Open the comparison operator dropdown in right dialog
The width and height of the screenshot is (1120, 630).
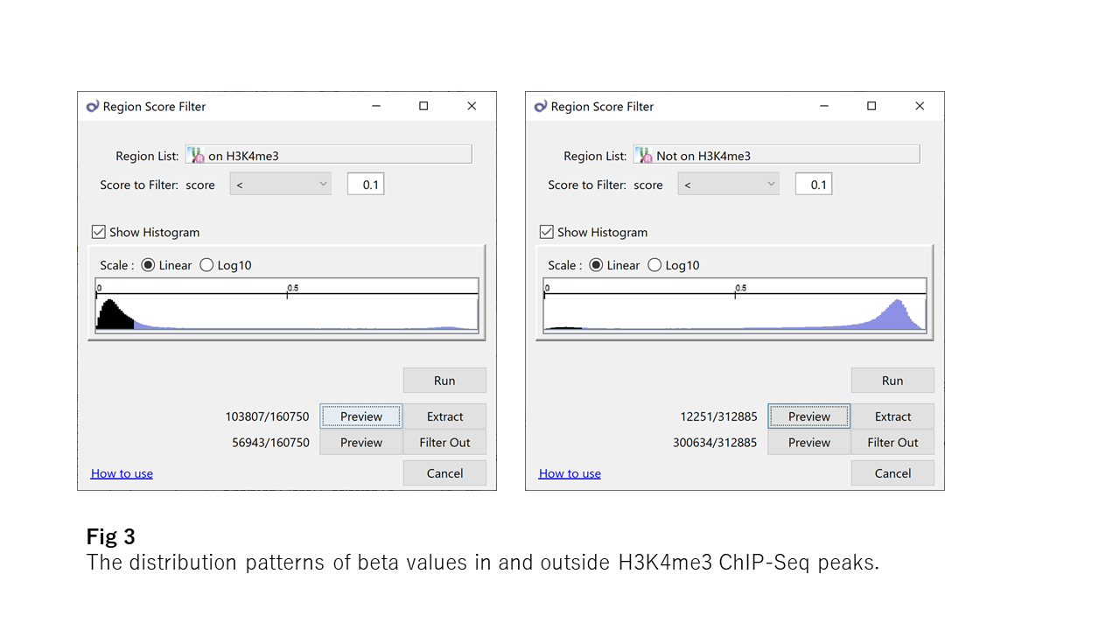[728, 184]
